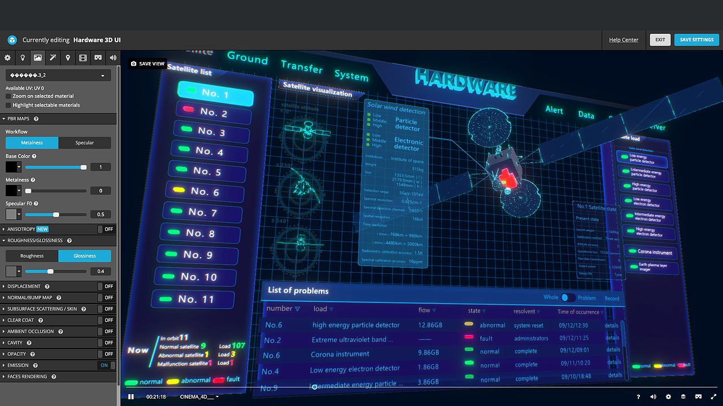Screen dimensions: 723x406
Task: Enter VR mode in viewer
Action: tap(699, 397)
